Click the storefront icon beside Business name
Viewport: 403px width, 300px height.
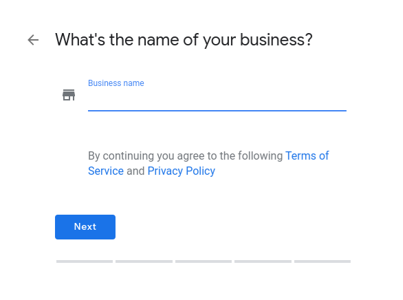pyautogui.click(x=69, y=95)
